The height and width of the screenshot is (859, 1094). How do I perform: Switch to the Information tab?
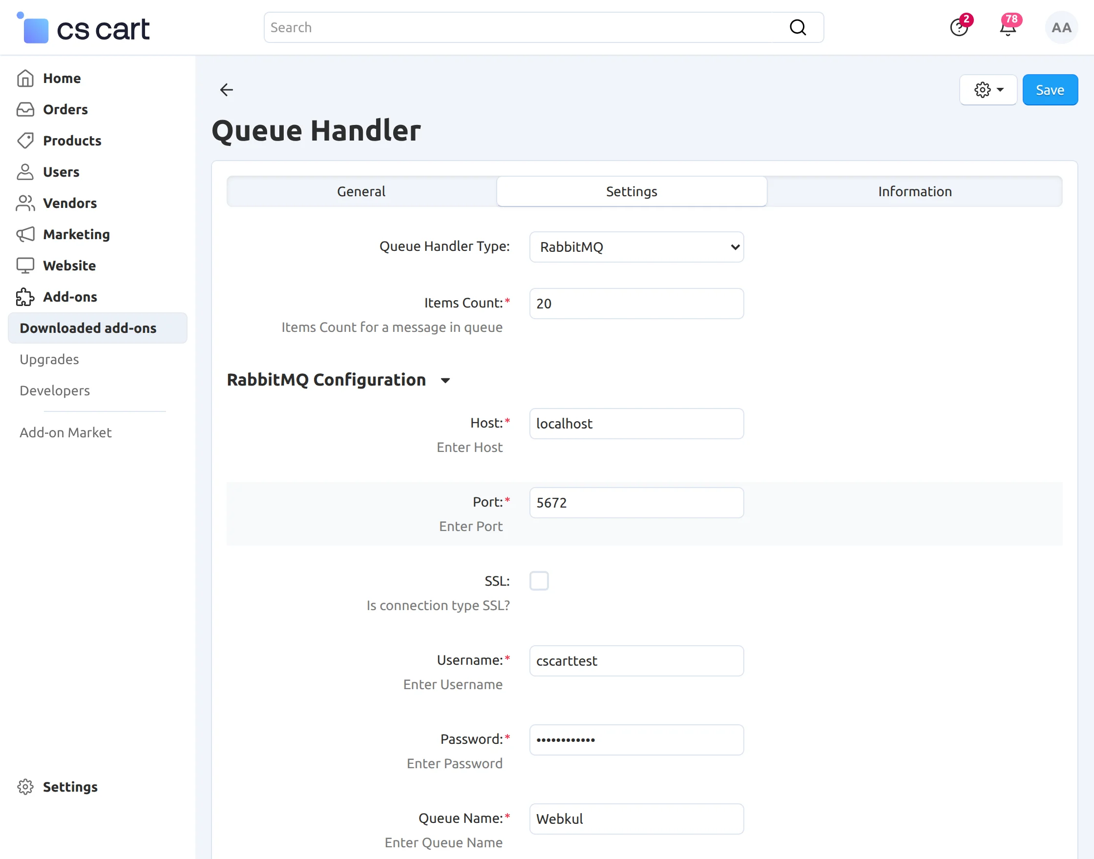[x=914, y=192]
